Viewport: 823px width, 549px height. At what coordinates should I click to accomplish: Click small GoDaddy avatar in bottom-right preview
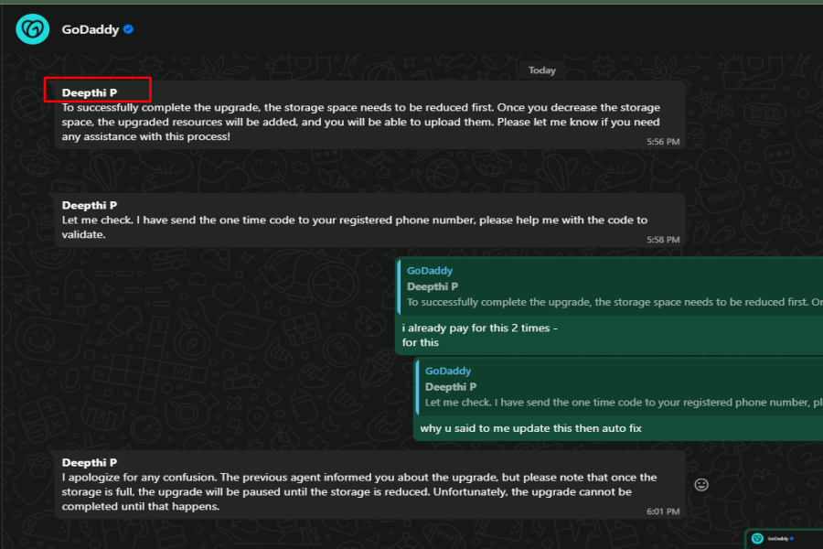pyautogui.click(x=757, y=539)
